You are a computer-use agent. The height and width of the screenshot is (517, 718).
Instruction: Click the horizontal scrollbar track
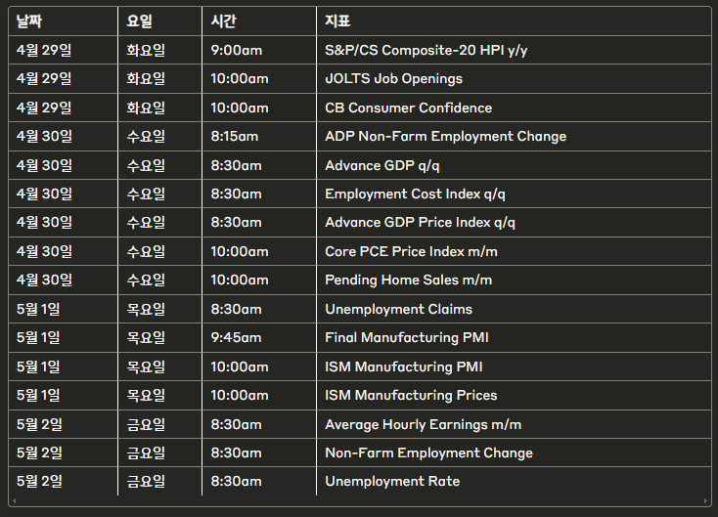[359, 501]
